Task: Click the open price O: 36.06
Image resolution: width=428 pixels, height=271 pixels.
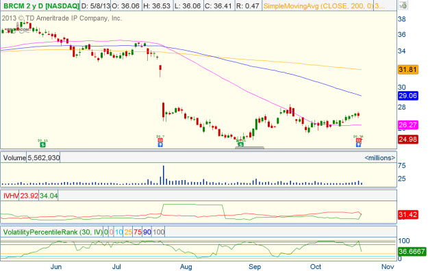Action: (x=126, y=5)
